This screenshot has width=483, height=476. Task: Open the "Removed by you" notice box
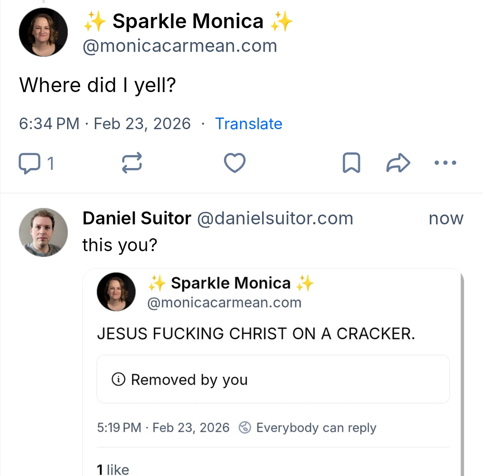point(273,379)
